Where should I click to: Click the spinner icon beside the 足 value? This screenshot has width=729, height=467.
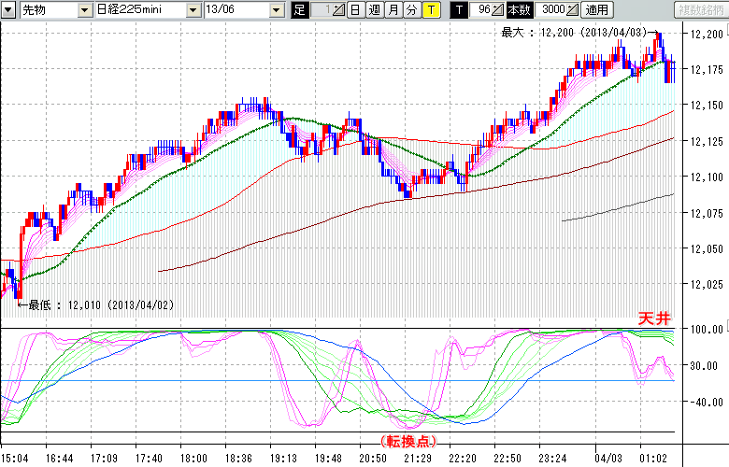pos(336,10)
